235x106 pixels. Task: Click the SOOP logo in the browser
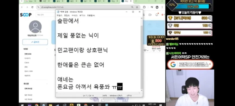(x=26, y=15)
